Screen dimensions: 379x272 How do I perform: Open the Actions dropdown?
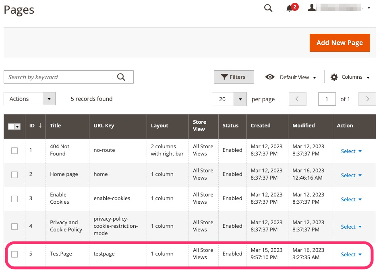pyautogui.click(x=29, y=98)
